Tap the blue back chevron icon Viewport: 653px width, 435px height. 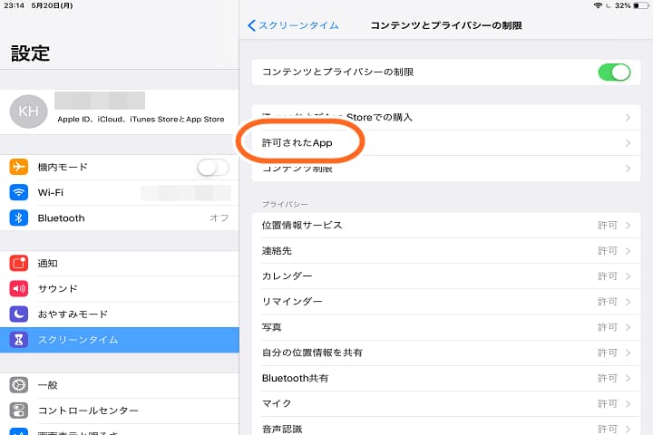click(251, 25)
